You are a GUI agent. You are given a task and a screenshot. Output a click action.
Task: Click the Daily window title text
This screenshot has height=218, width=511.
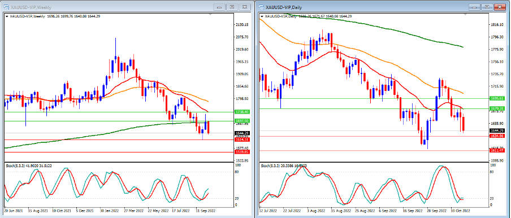(x=284, y=7)
